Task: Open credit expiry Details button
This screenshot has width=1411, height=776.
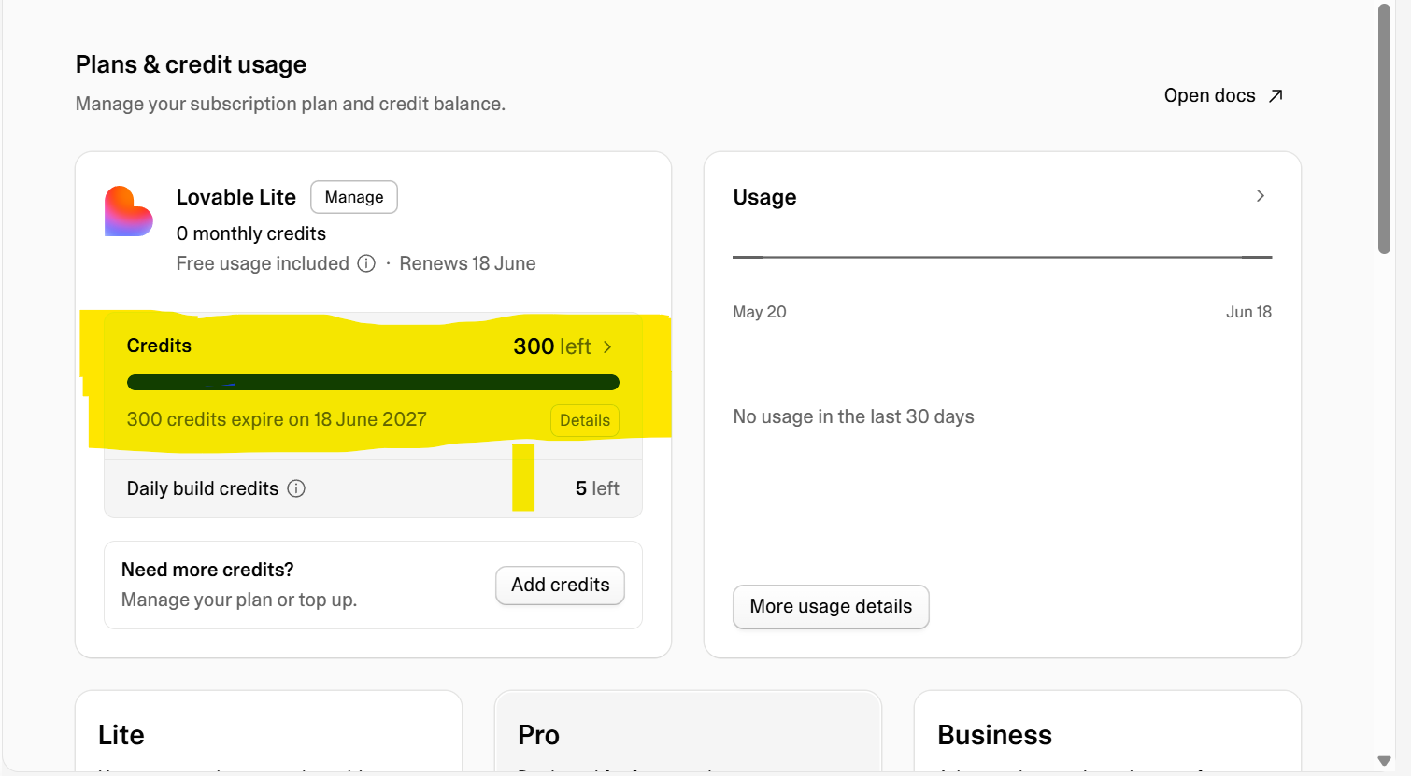Action: click(x=585, y=420)
